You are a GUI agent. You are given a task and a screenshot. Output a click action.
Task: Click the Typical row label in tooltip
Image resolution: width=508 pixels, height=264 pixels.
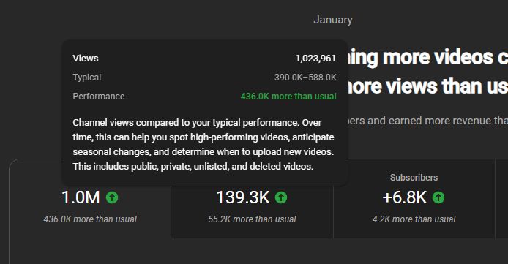pos(87,78)
